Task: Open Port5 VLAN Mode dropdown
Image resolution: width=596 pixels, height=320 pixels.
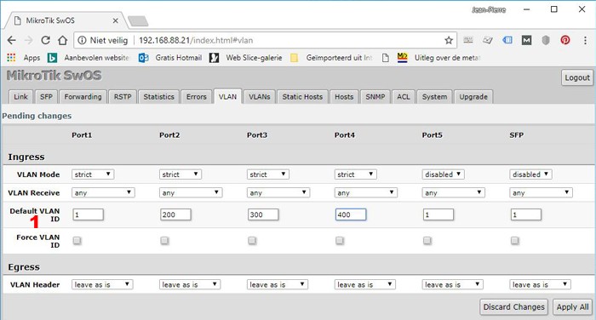Action: click(444, 174)
